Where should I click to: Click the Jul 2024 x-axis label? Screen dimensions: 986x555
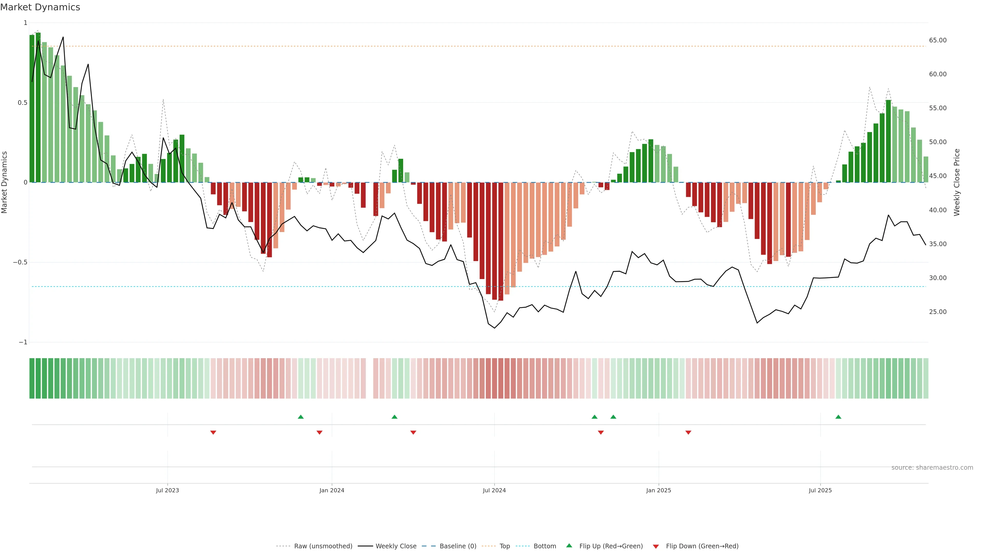coord(494,490)
